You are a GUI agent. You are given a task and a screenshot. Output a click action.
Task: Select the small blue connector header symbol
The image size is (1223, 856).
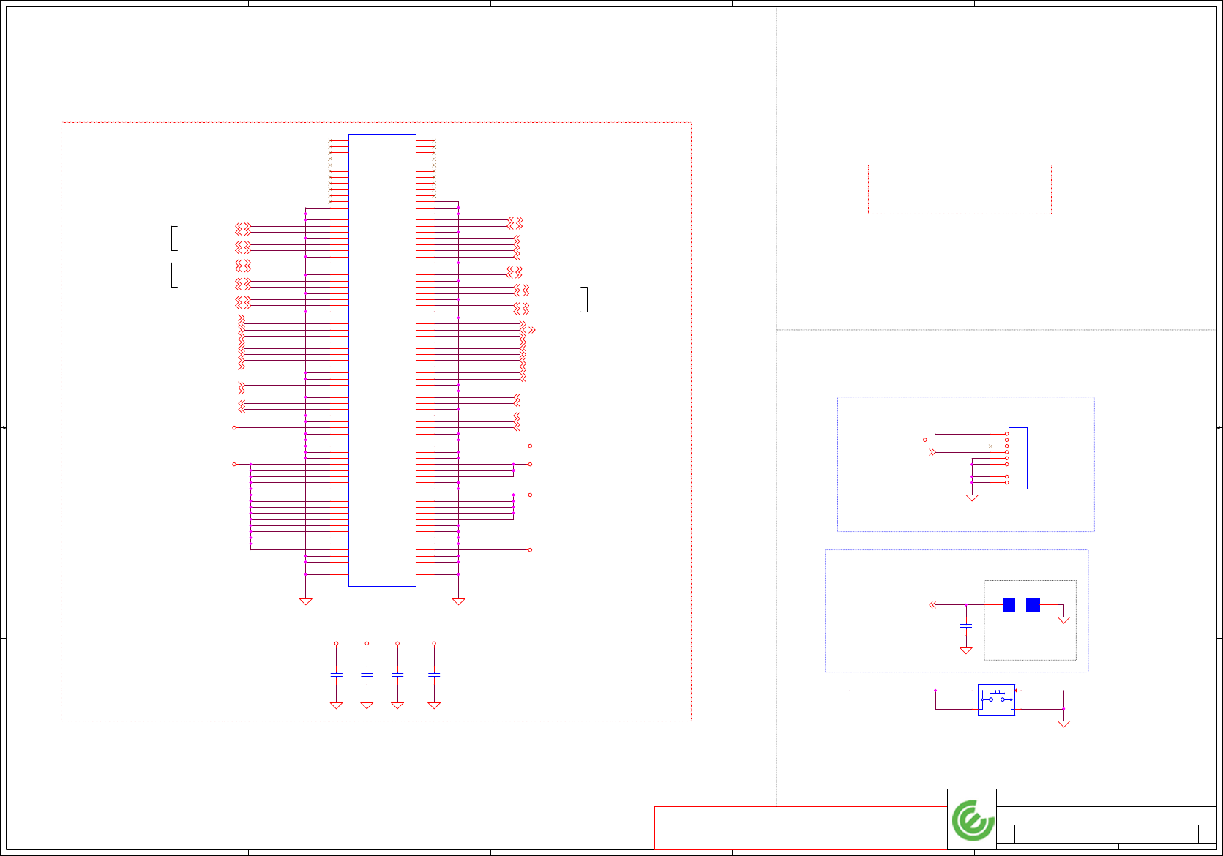pyautogui.click(x=1017, y=458)
